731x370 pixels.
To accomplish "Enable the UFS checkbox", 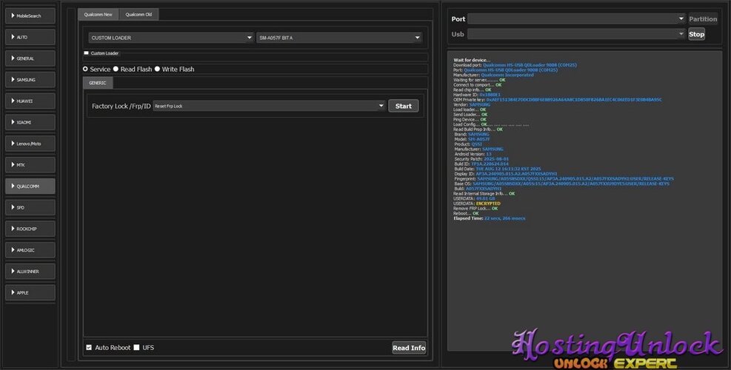I will pos(136,348).
